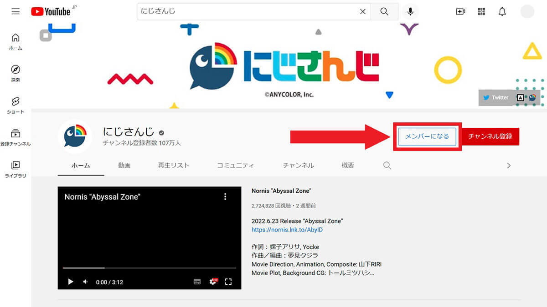This screenshot has height=307, width=547.
Task: Show notifications bell
Action: 502,11
